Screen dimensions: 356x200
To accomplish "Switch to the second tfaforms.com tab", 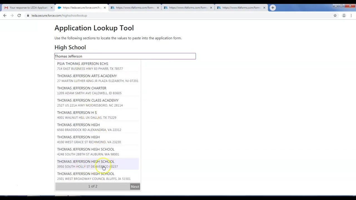I will [x=187, y=8].
